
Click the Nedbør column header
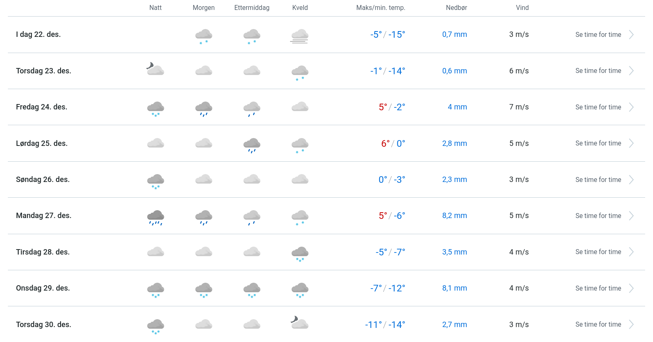point(456,8)
